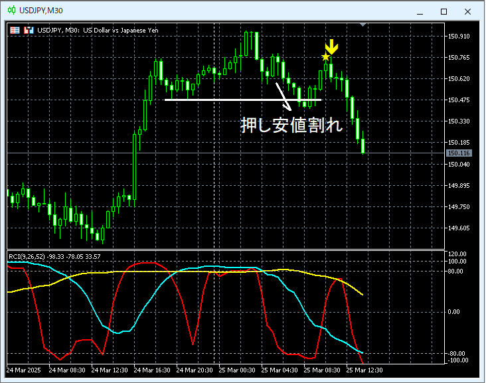
Task: Click the USDJPY,M30 chart window icon
Action: coord(12,10)
